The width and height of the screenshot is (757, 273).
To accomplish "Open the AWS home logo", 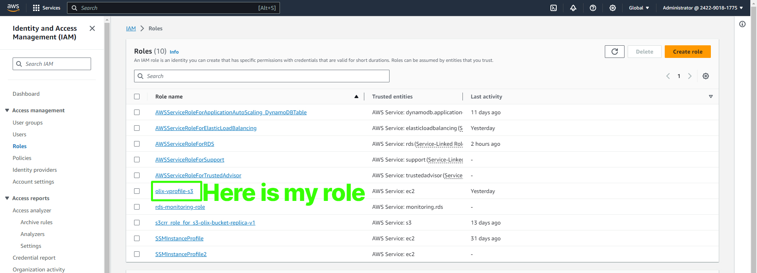I will click(13, 8).
